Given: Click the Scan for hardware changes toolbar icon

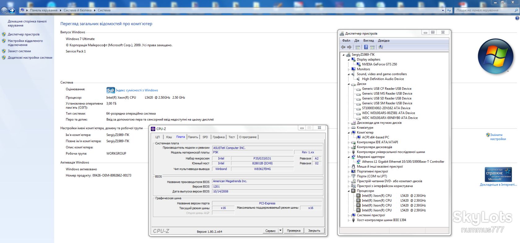Looking at the screenshot, I should click(x=381, y=47).
